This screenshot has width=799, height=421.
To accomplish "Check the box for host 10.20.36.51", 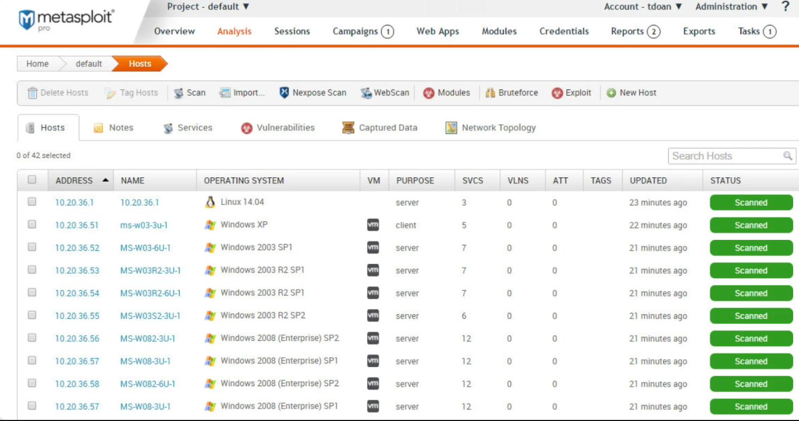I will [32, 224].
